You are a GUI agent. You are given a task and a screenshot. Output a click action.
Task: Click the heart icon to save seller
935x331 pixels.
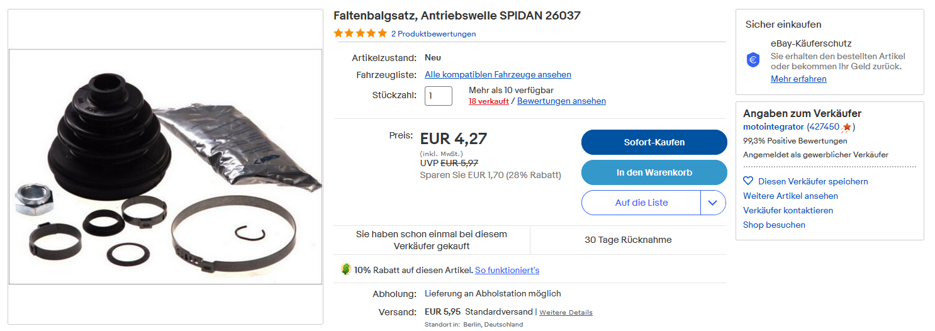pos(748,181)
